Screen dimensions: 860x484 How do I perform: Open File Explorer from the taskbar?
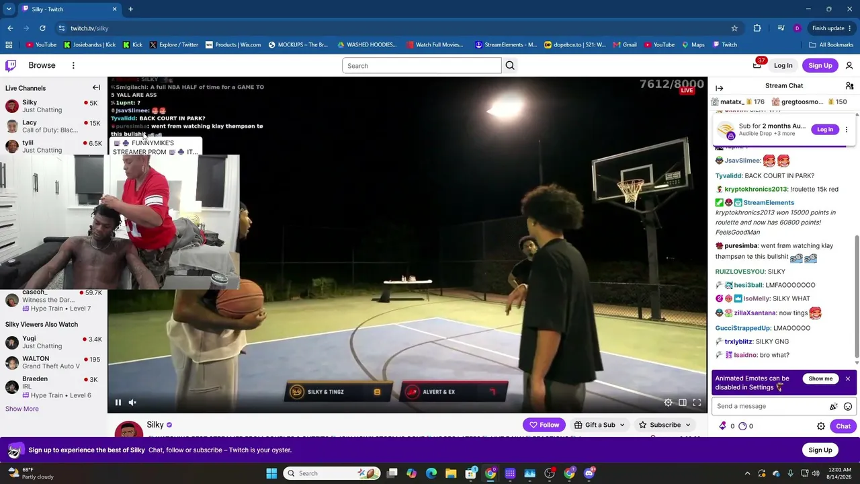click(x=451, y=473)
